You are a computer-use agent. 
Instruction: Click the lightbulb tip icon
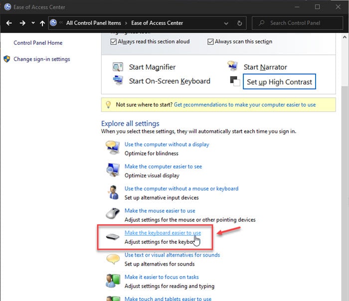click(108, 105)
